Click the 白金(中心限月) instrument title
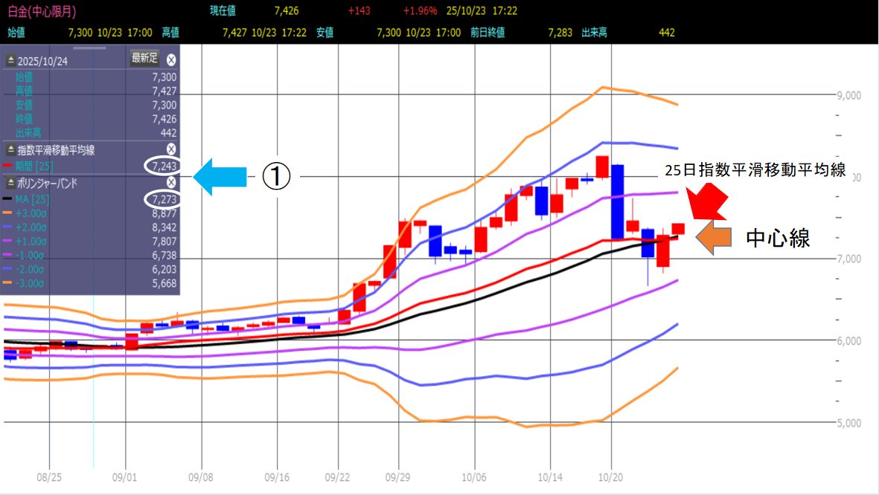879x495 pixels. (42, 13)
